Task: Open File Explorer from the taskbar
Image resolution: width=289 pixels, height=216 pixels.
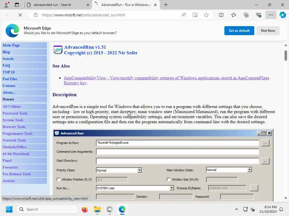Action: [97, 209]
